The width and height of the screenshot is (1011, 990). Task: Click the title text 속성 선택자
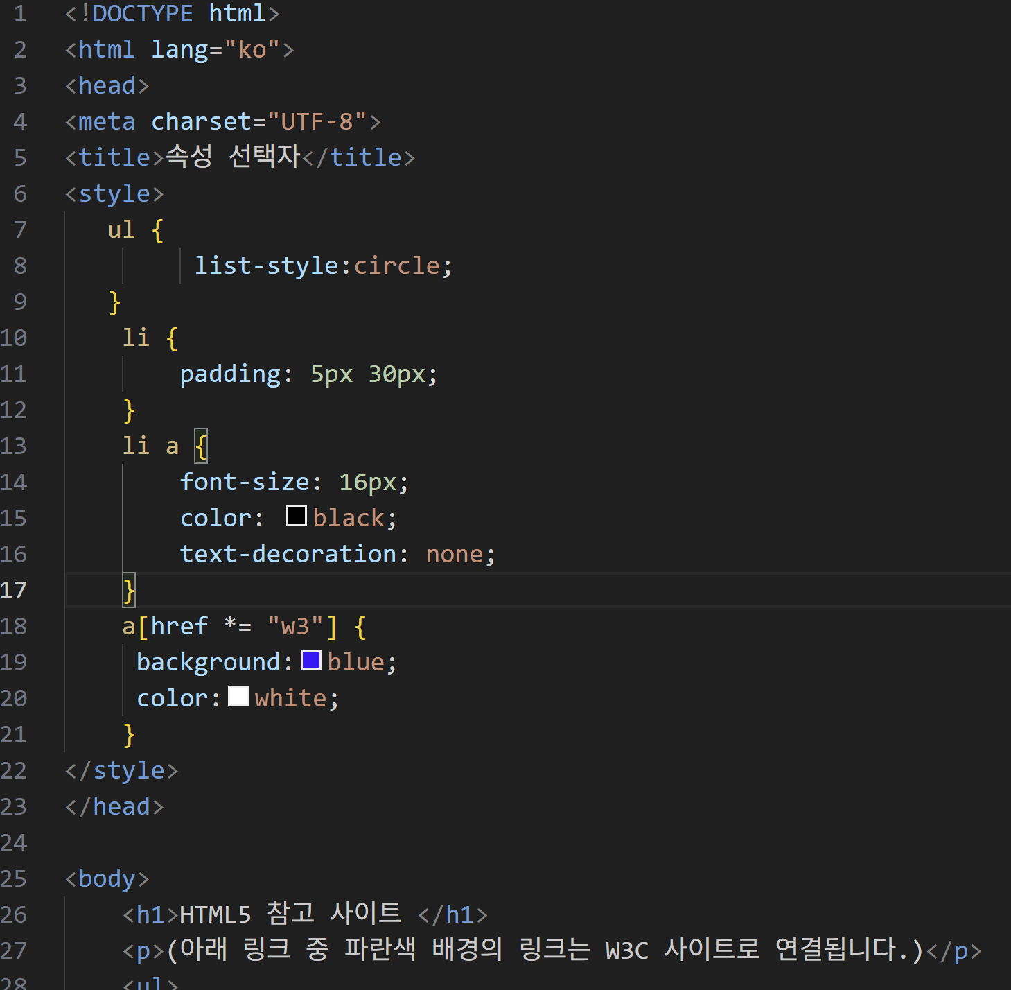(234, 156)
